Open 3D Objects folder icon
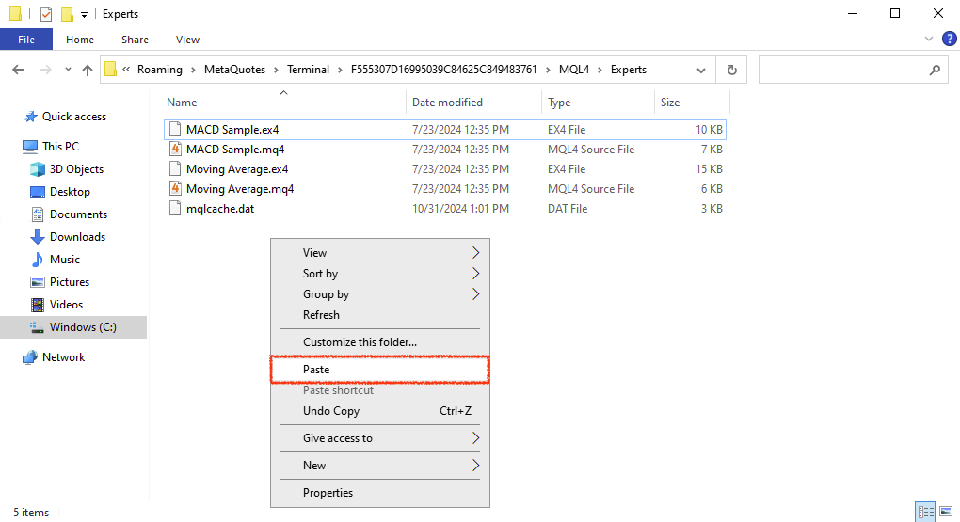The image size is (960, 522). (x=38, y=169)
